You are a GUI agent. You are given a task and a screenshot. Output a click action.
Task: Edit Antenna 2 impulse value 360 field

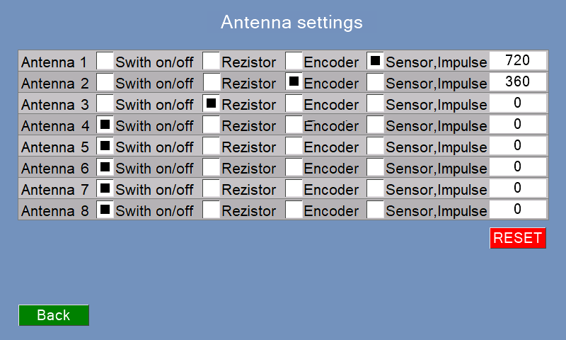tap(518, 82)
